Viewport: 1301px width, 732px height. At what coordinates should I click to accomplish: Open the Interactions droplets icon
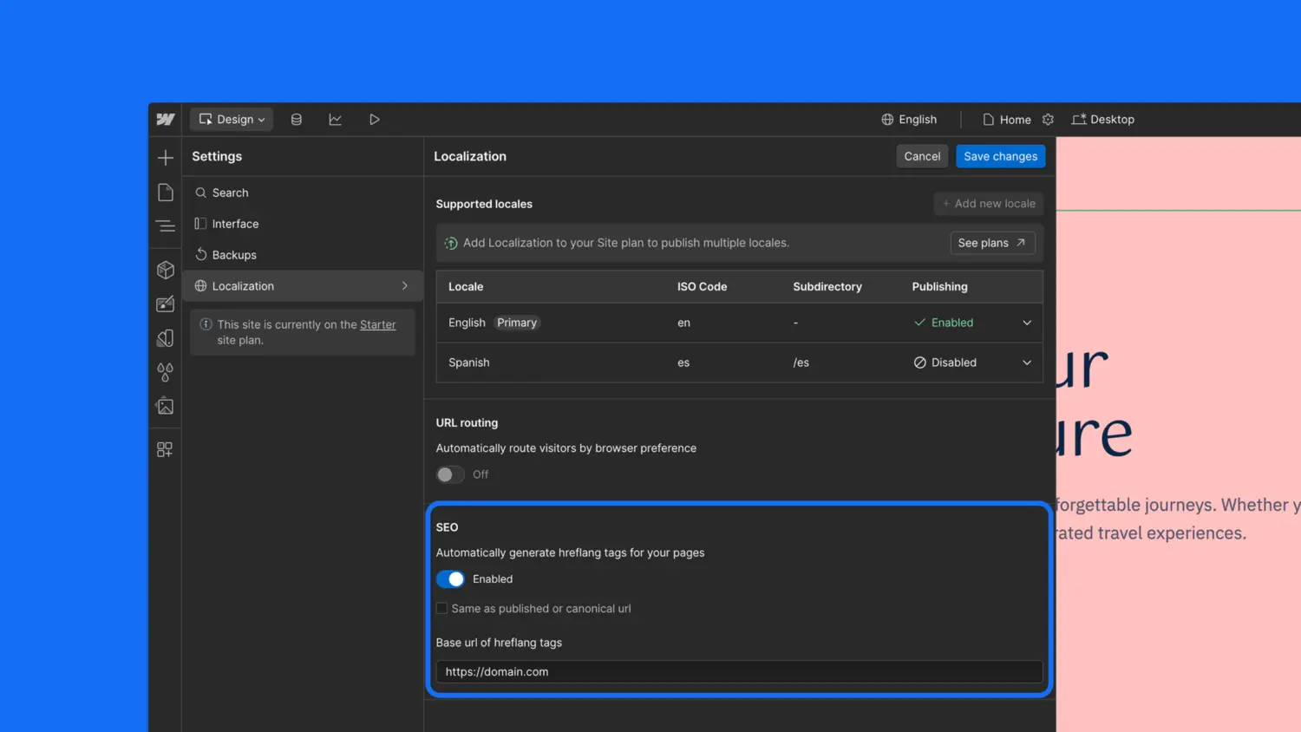(166, 372)
